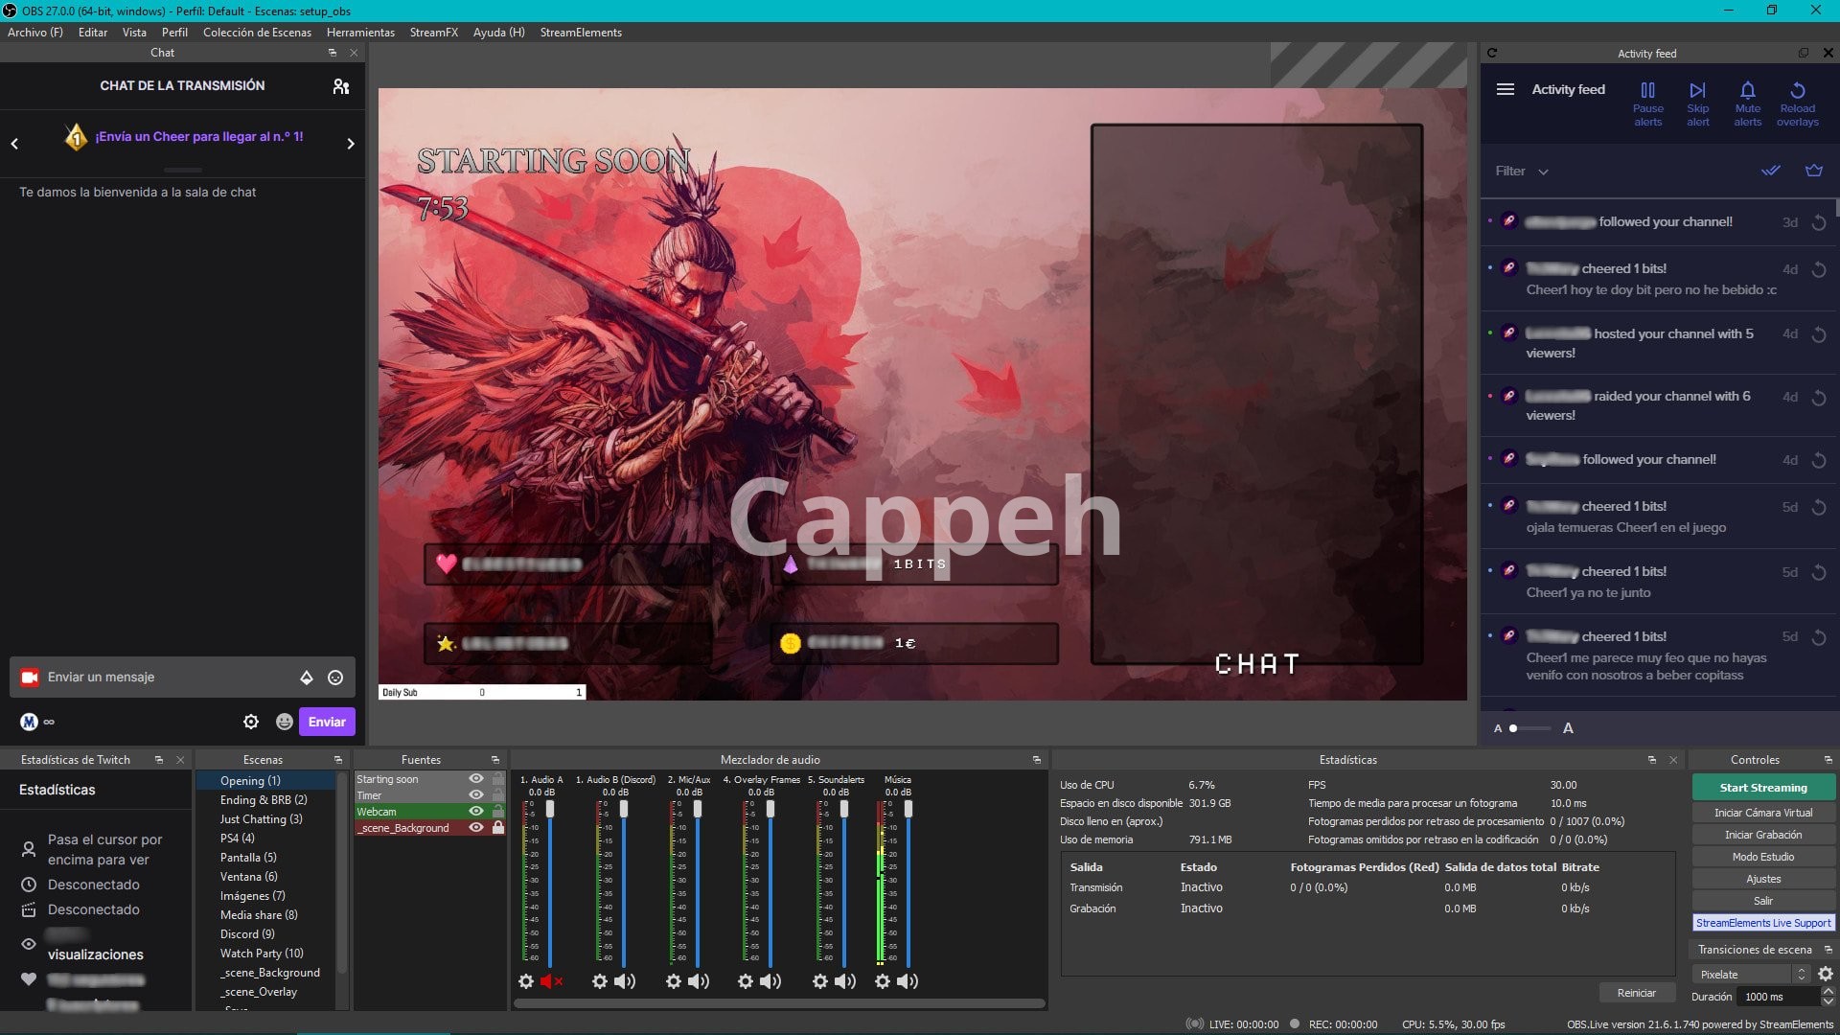Skip the current alert
The width and height of the screenshot is (1840, 1035).
click(1697, 91)
